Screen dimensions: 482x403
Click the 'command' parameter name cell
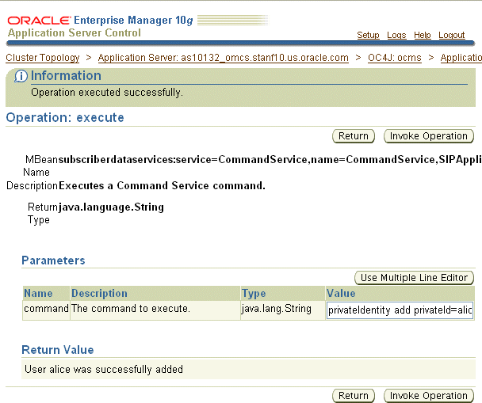[x=46, y=309]
